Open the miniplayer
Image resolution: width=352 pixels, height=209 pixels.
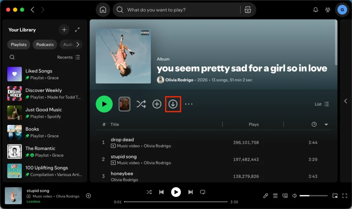pos(335,196)
